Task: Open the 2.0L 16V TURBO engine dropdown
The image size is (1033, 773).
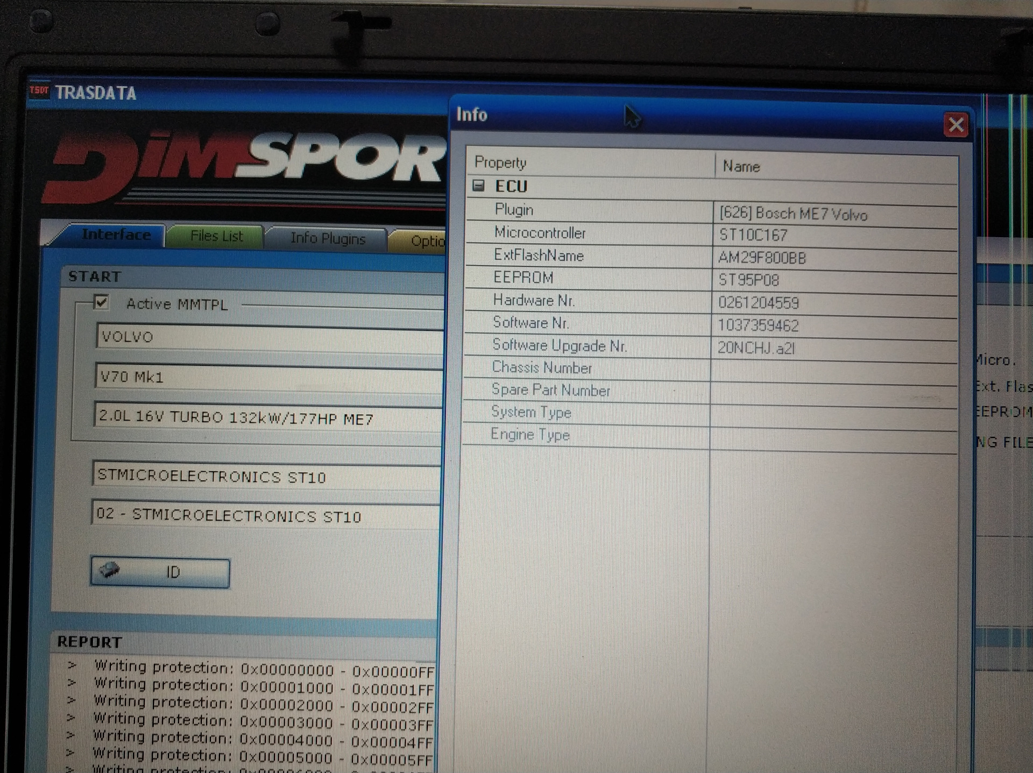Action: (x=269, y=418)
